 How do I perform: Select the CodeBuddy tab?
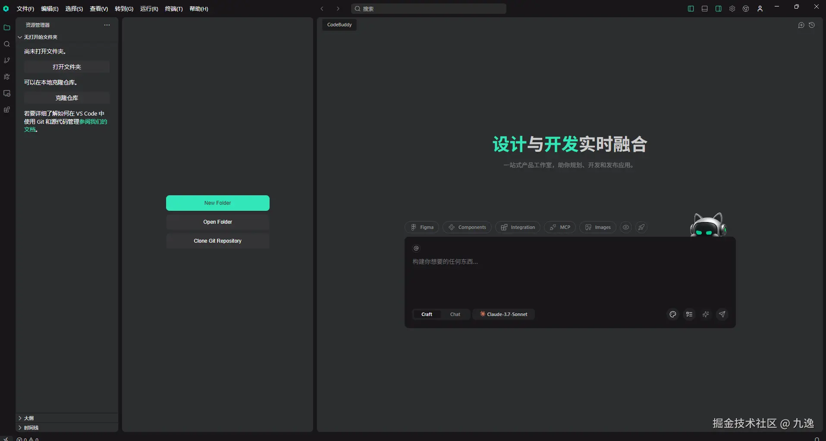pos(339,25)
